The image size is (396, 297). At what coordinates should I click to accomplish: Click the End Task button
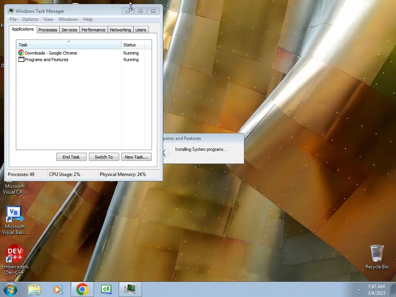[71, 157]
